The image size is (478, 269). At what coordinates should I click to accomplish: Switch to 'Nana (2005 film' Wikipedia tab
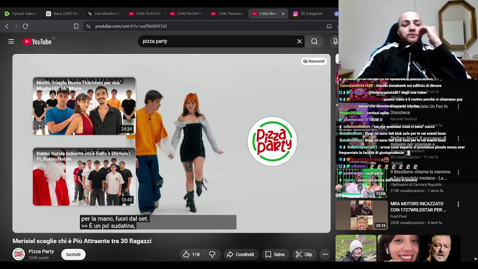click(x=62, y=14)
